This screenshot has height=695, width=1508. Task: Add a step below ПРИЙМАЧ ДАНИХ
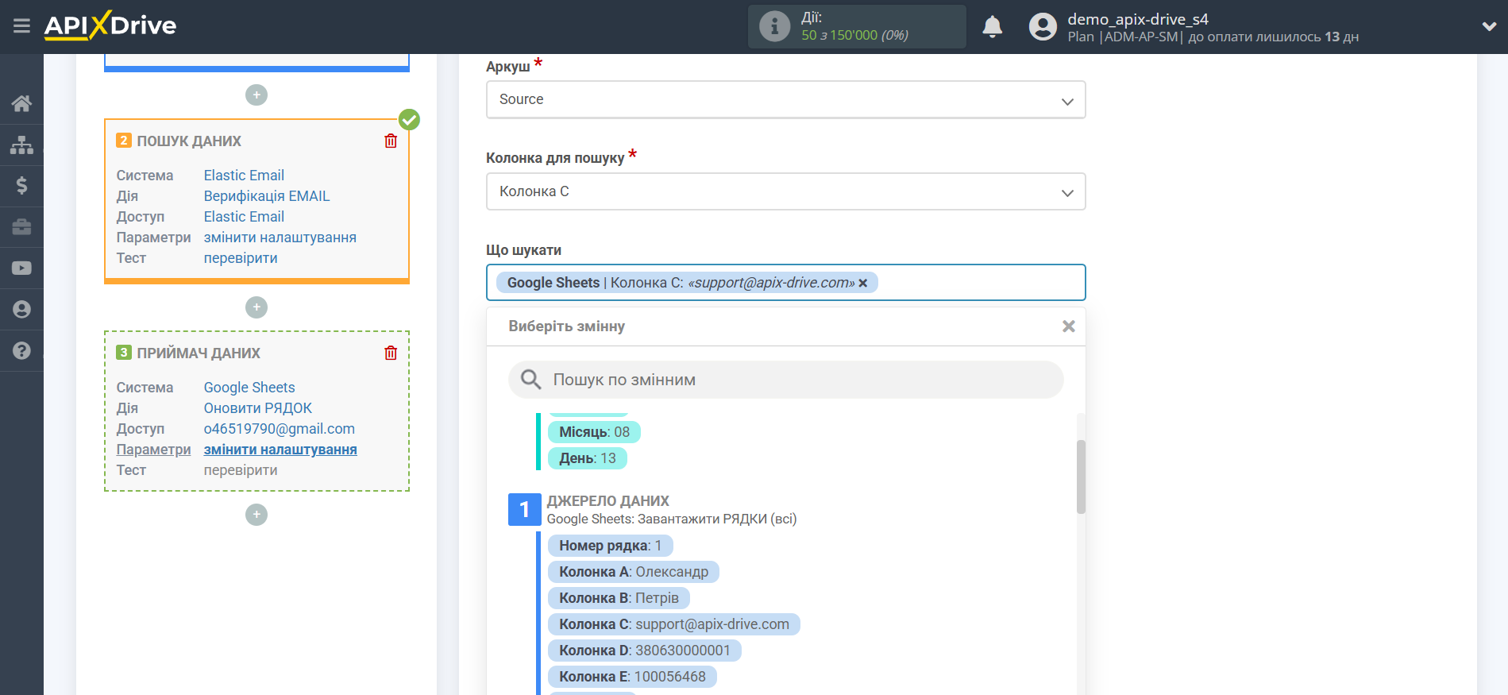[x=256, y=515]
